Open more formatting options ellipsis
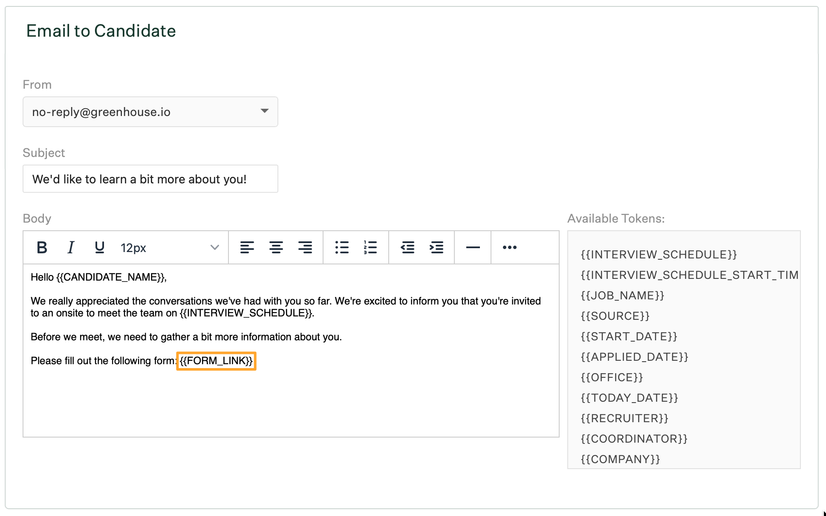Image resolution: width=826 pixels, height=516 pixels. [x=509, y=247]
